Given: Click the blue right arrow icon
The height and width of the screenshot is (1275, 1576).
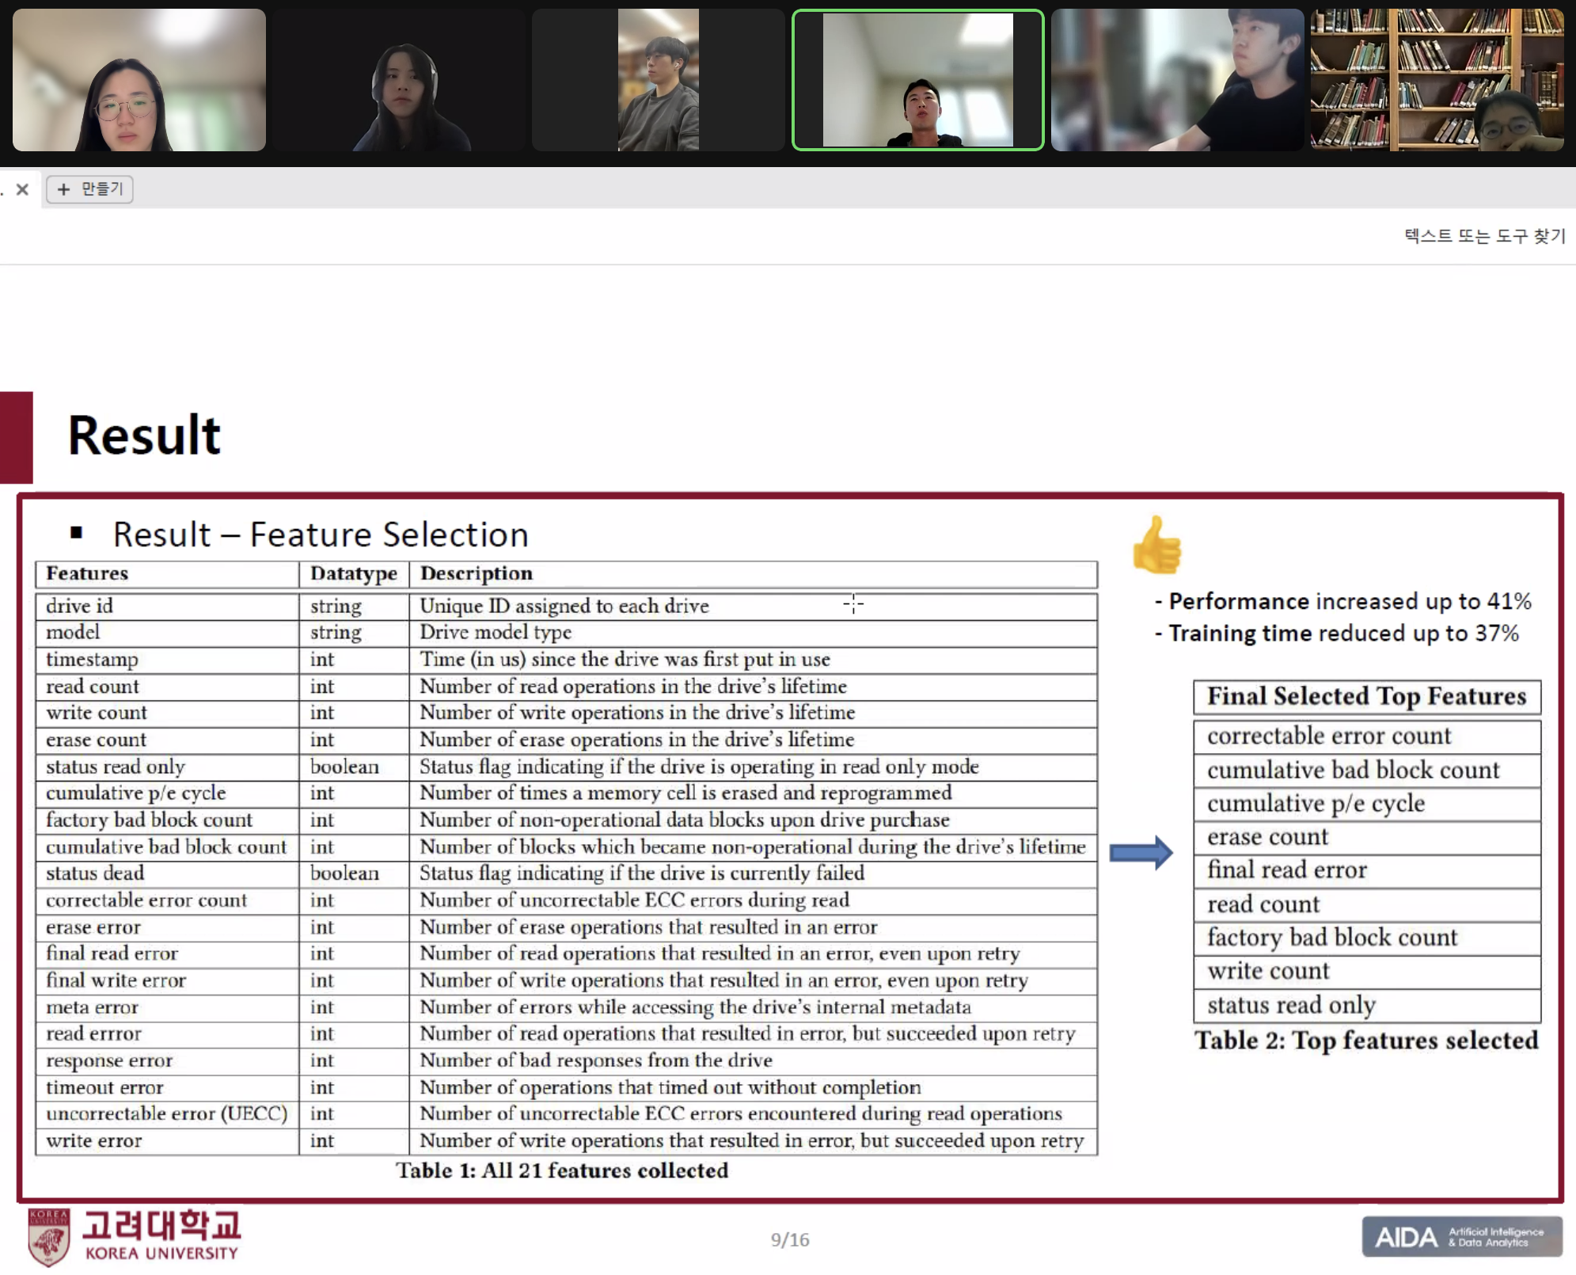Looking at the screenshot, I should coord(1141,853).
